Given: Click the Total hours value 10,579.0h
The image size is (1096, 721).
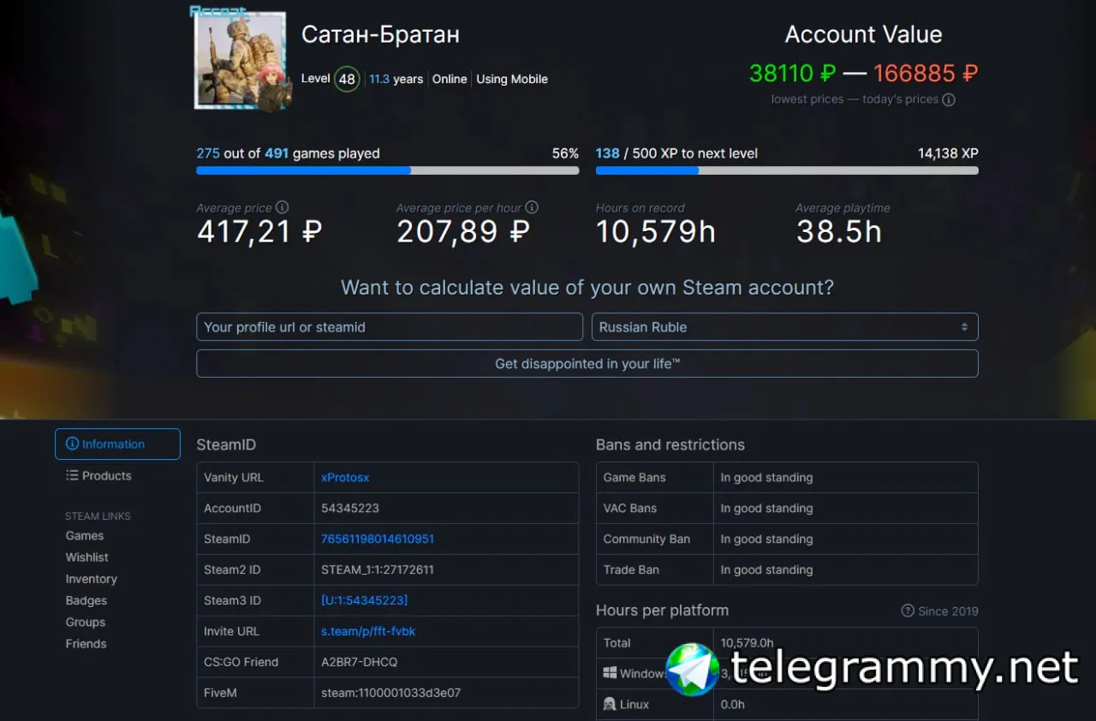Looking at the screenshot, I should click(x=748, y=643).
